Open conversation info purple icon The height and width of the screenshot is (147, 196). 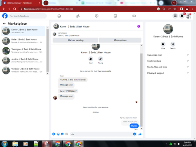[139, 26]
